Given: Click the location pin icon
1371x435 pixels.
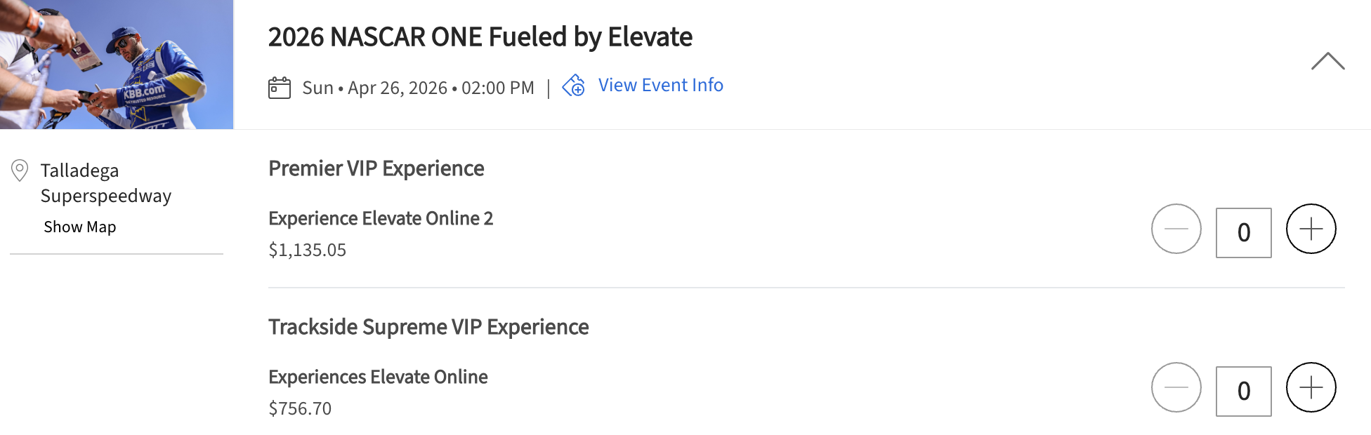Looking at the screenshot, I should (x=20, y=170).
